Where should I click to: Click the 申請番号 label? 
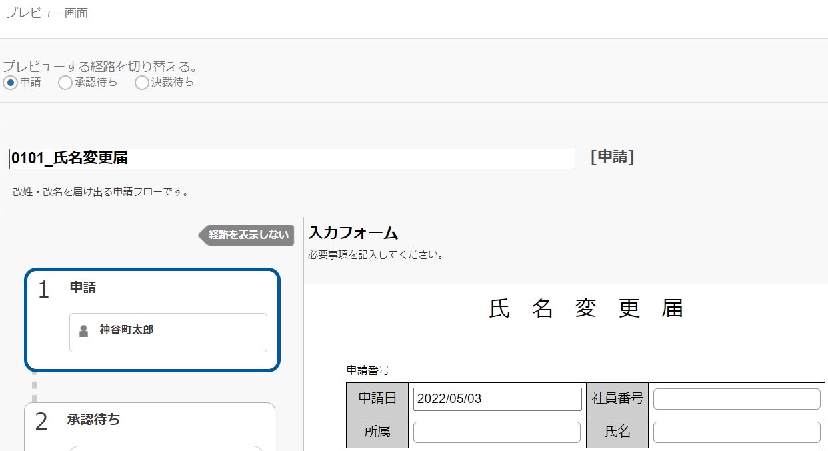367,370
